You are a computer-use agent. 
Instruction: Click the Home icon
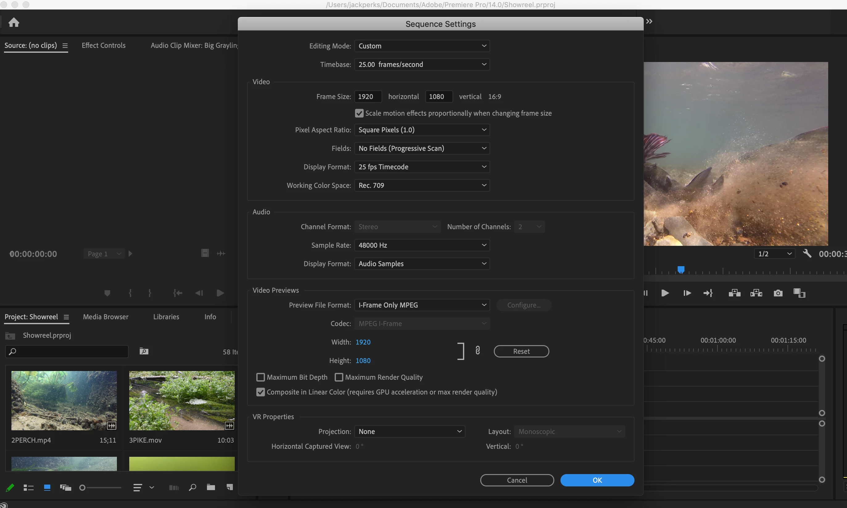[14, 23]
